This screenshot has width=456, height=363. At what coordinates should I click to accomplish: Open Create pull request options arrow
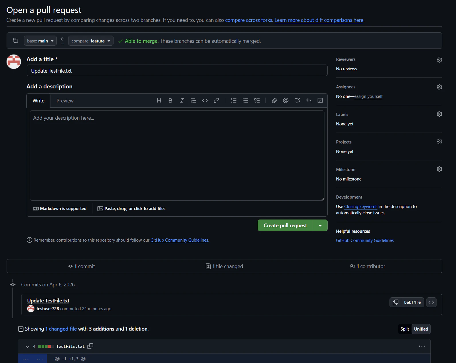320,226
